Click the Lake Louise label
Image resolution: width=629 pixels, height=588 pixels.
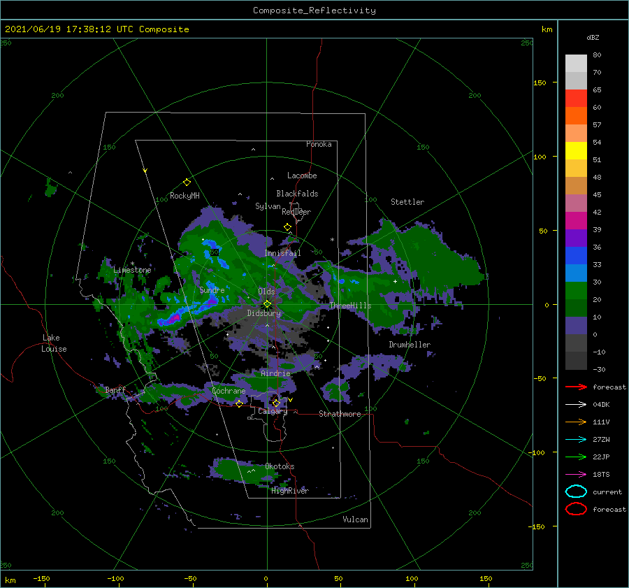(54, 343)
